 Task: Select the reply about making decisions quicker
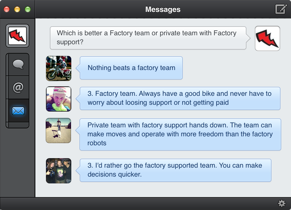point(175,170)
